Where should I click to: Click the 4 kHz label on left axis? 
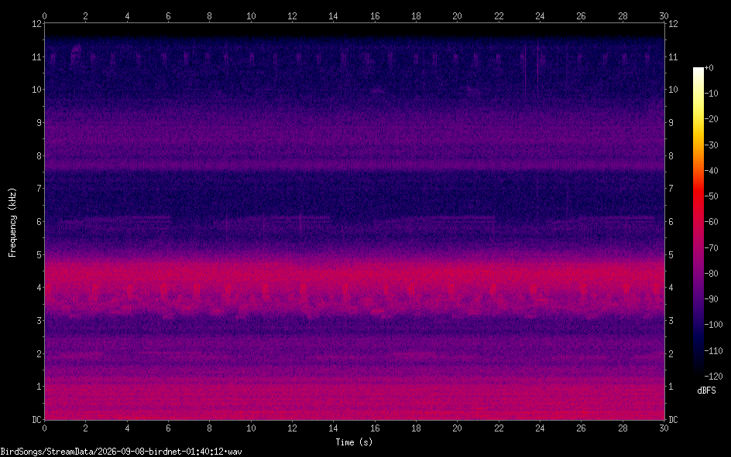(39, 288)
